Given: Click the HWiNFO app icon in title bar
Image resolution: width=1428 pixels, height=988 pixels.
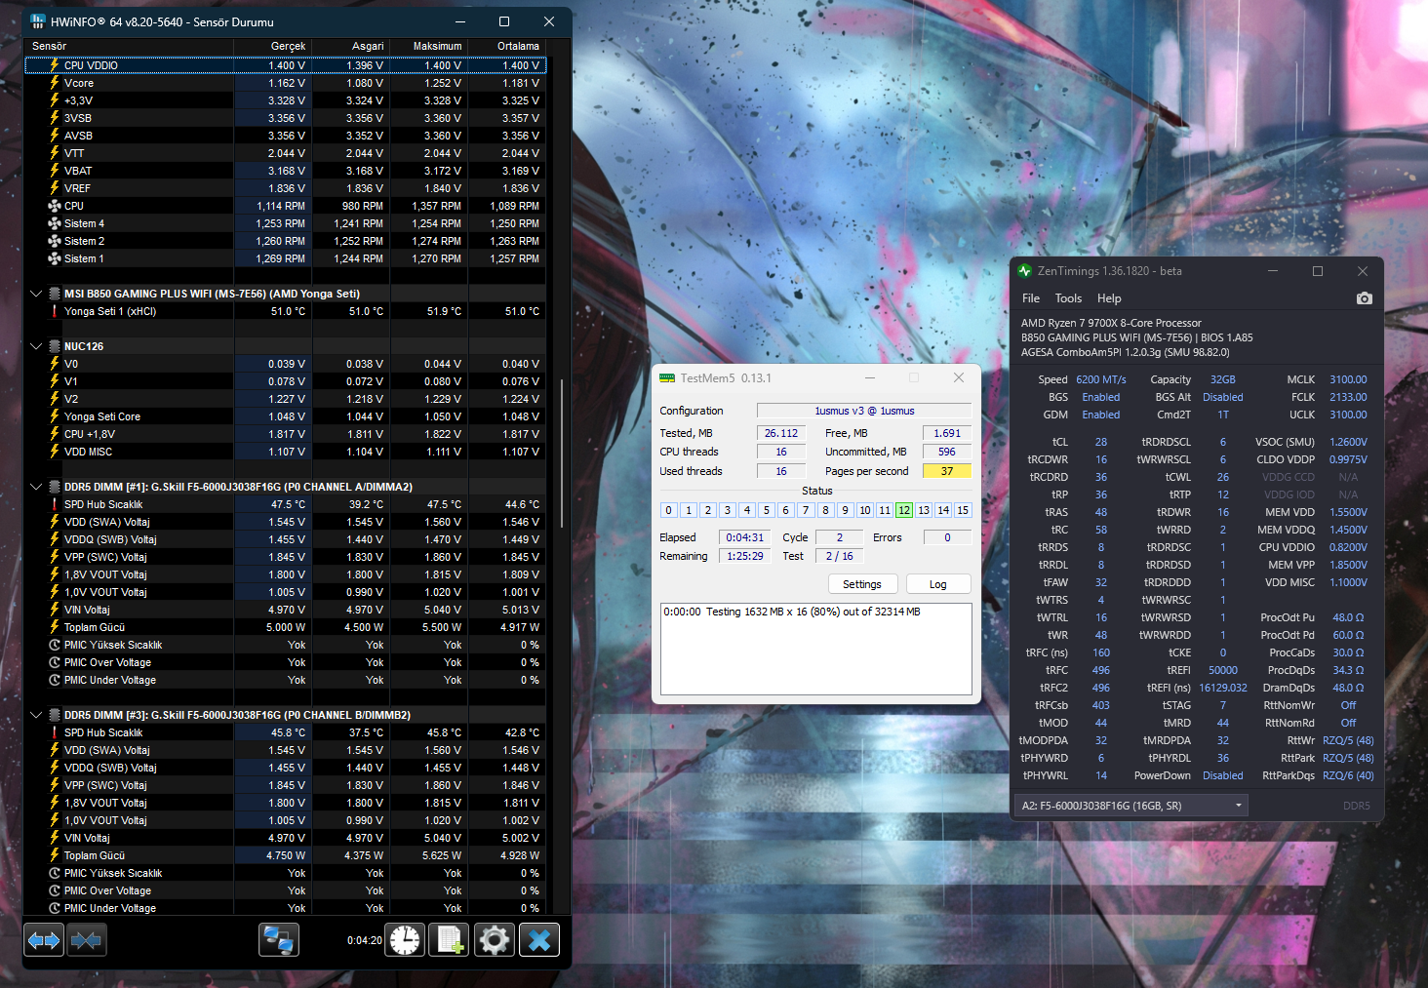Looking at the screenshot, I should point(38,21).
